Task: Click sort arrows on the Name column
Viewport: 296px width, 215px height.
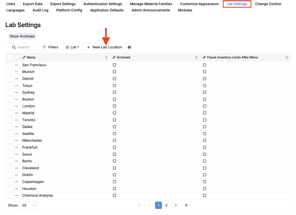Action: pos(106,58)
